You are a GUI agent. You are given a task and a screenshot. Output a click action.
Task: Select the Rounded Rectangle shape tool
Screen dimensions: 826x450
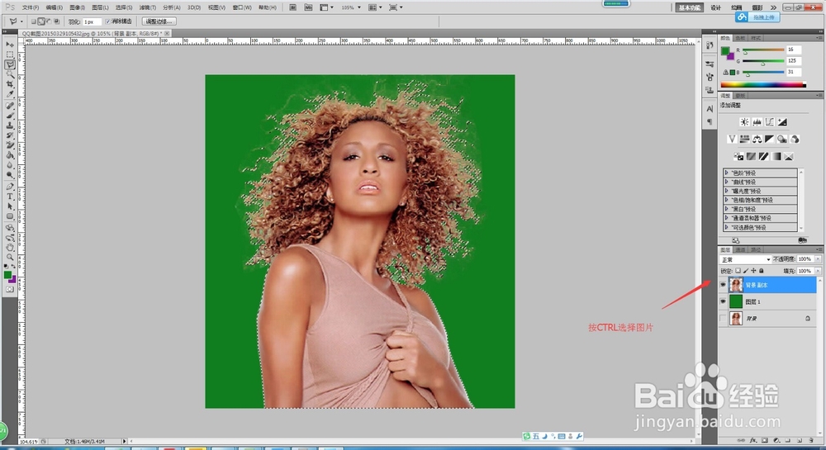[9, 216]
